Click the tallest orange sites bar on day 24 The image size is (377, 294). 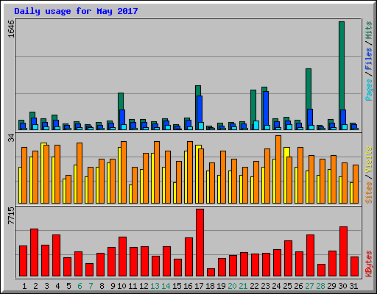click(278, 169)
